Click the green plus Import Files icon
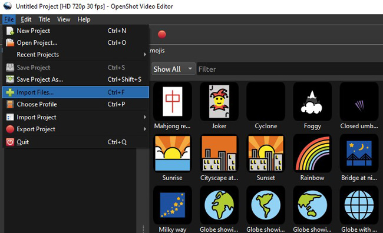This screenshot has height=233, width=383. point(10,92)
